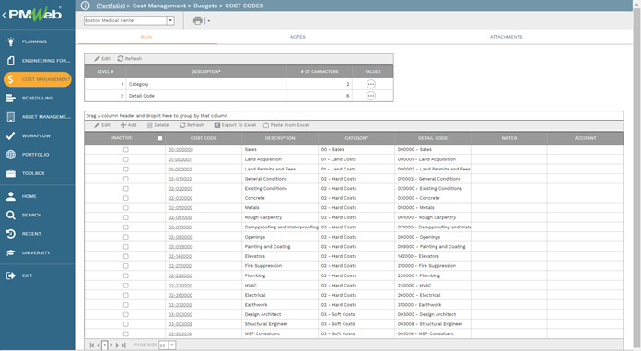
Task: Click the Exit icon in sidebar
Action: point(11,275)
